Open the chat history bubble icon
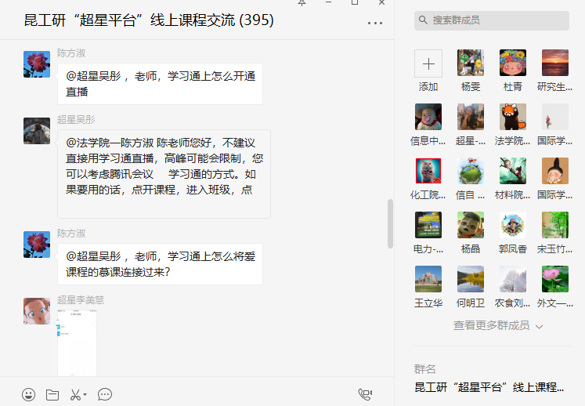The height and width of the screenshot is (406, 585). coord(105,394)
